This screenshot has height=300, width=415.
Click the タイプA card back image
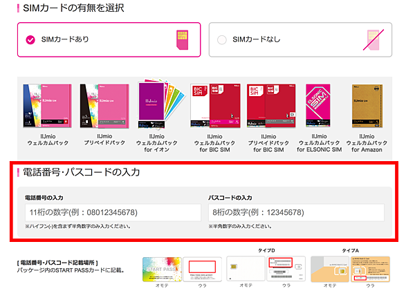click(370, 270)
